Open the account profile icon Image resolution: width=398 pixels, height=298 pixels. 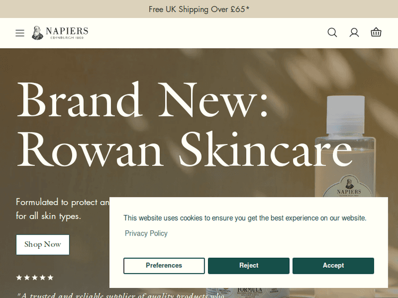click(x=354, y=33)
